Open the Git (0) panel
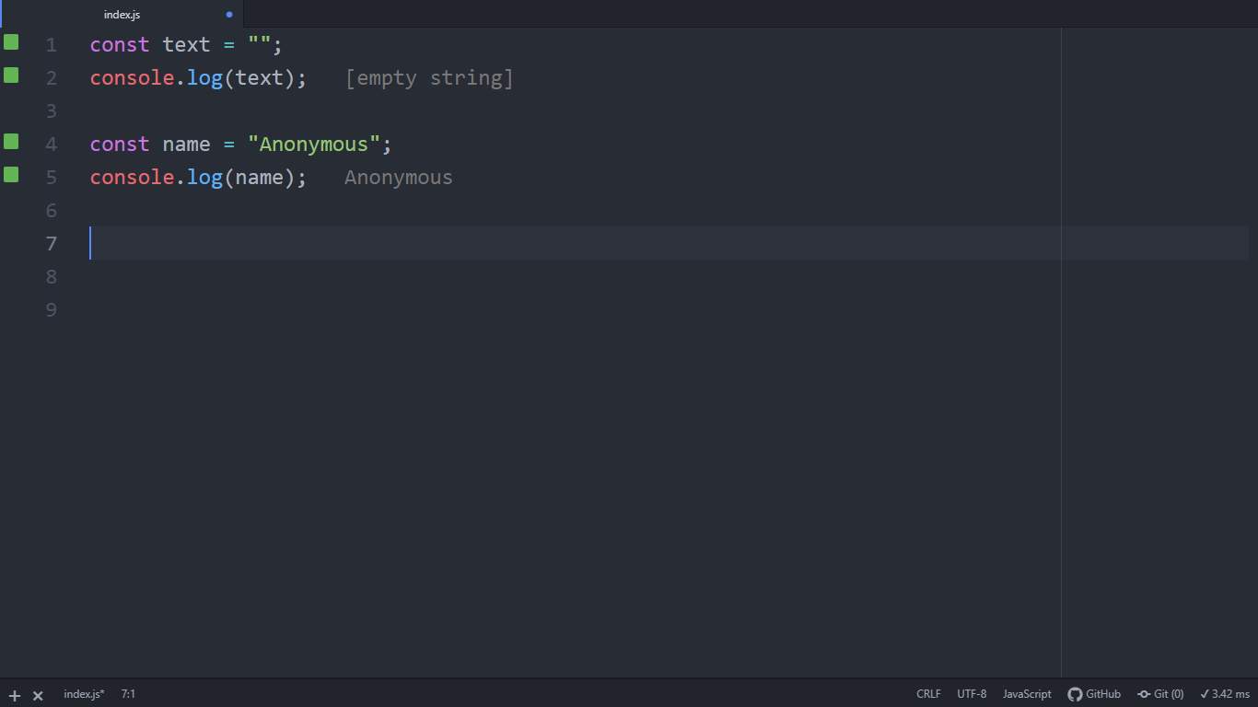 point(1160,694)
